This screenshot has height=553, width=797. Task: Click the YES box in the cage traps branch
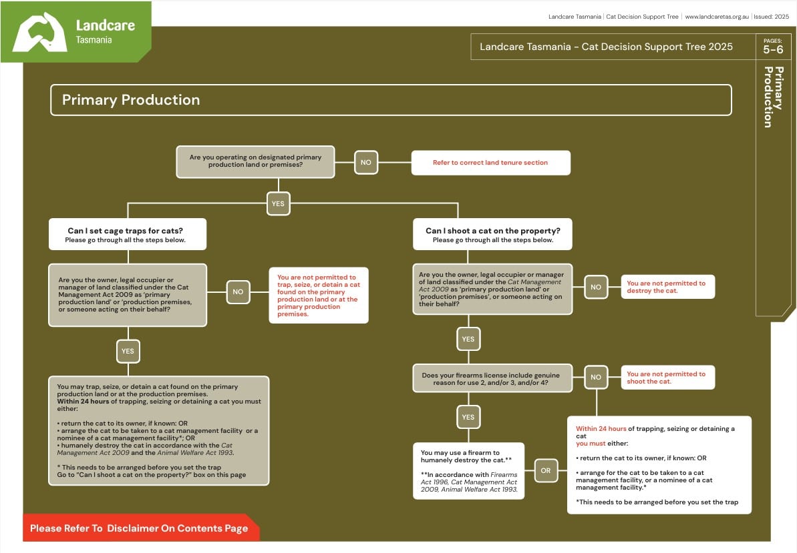click(128, 351)
